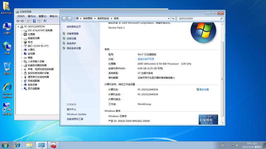Viewport: 266px width, 149px height.
Task: Open 控制面板主页 link
Action: pyautogui.click(x=74, y=27)
